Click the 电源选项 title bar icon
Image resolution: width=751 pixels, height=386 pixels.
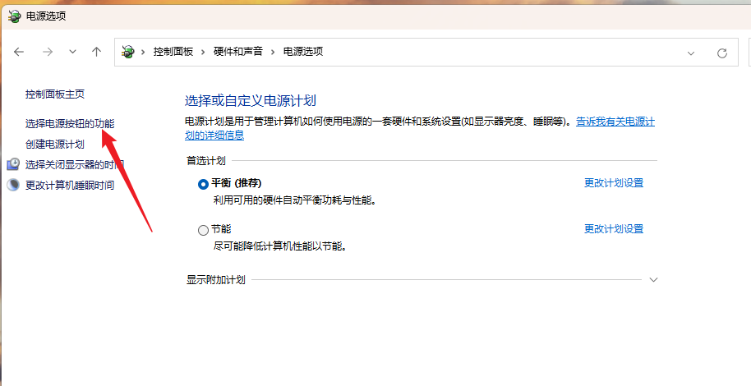coord(14,16)
